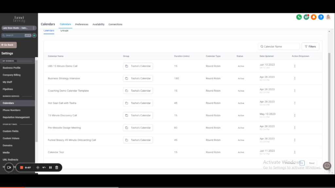
Task: Click the recorder camera icon
Action: tap(9, 167)
